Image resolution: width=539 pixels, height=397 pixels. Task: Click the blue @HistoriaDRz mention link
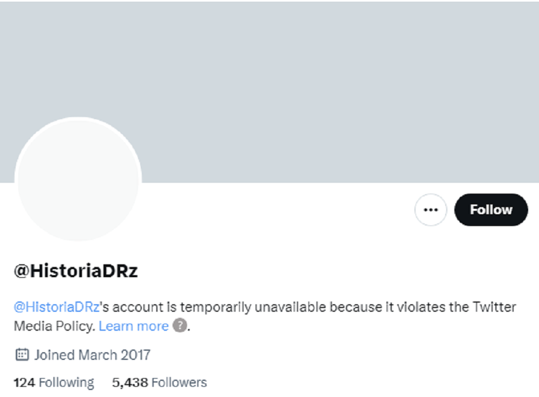56,307
